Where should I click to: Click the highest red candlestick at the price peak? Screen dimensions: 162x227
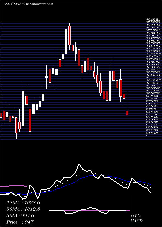click(x=70, y=36)
